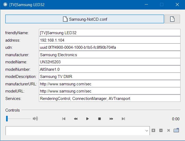Click the modelDescription field Samsung TV DMR
185x141 pixels.
(110, 76)
